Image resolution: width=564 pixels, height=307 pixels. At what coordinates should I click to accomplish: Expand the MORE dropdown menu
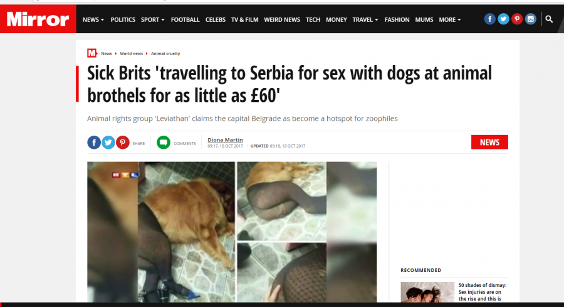449,20
